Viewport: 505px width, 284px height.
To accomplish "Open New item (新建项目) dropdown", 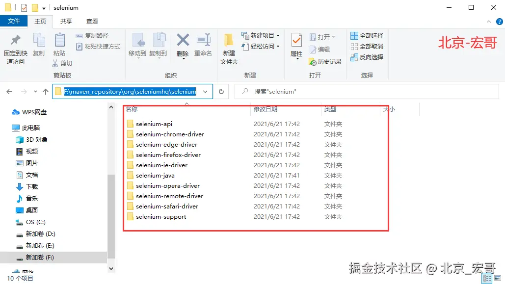I will 261,35.
